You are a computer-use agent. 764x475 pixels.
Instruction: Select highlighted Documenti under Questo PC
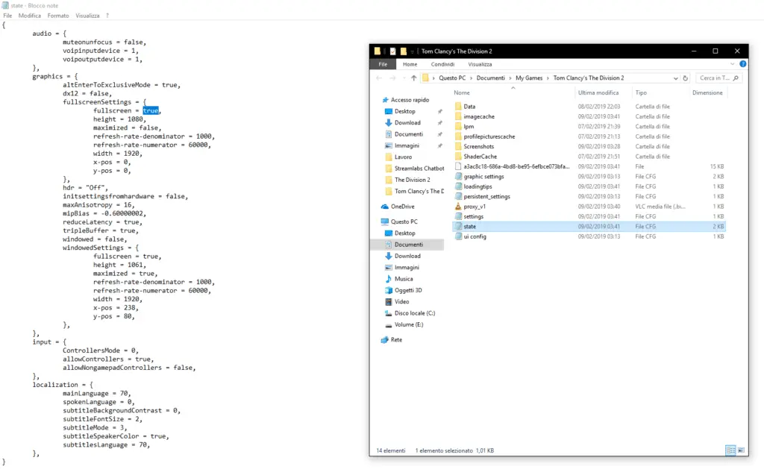coord(408,245)
